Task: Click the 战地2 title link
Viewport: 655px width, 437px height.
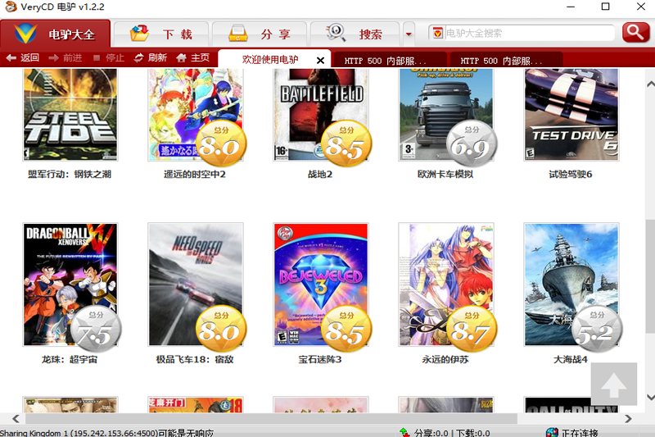Action: point(320,175)
